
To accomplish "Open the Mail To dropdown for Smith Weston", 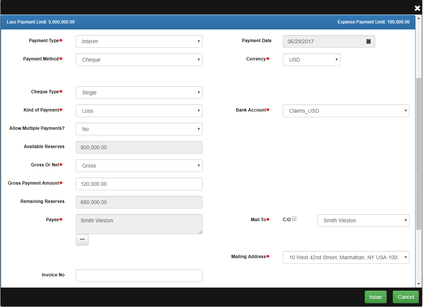I will [363, 220].
